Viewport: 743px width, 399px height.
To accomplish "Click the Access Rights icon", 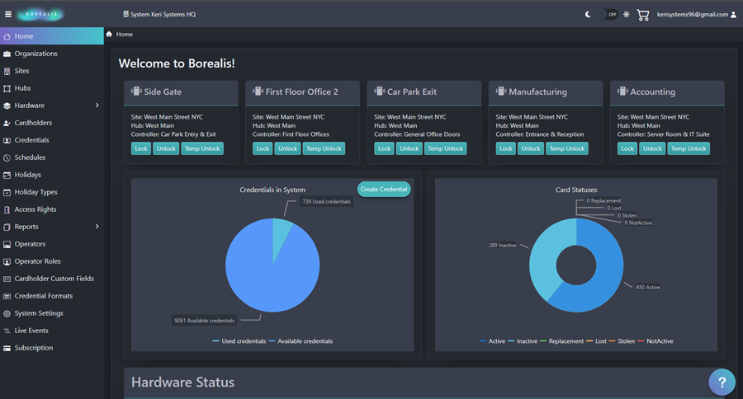I will click(x=7, y=209).
